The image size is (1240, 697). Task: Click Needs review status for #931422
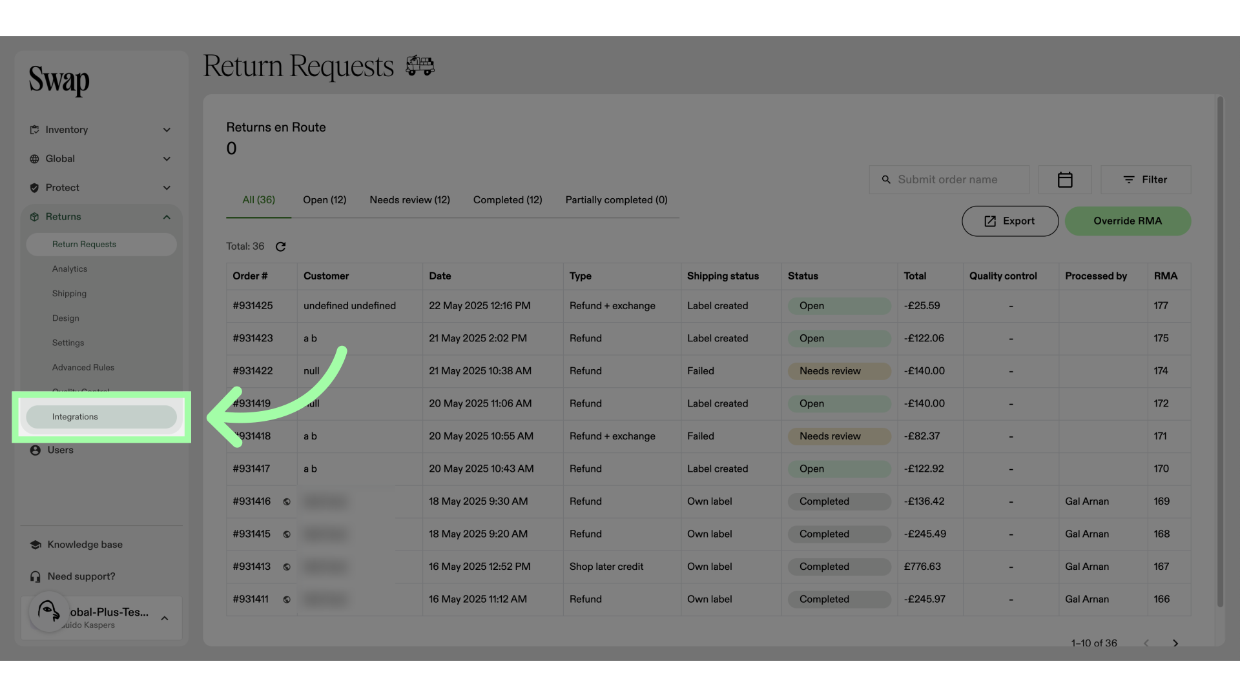pos(839,371)
